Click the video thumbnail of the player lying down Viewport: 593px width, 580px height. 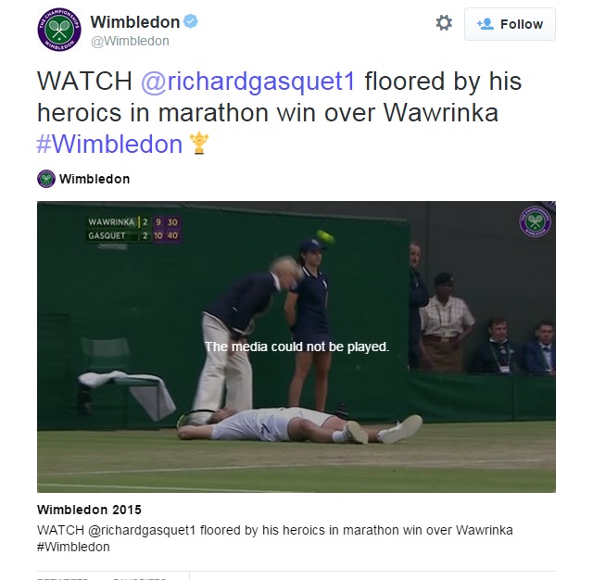[296, 347]
